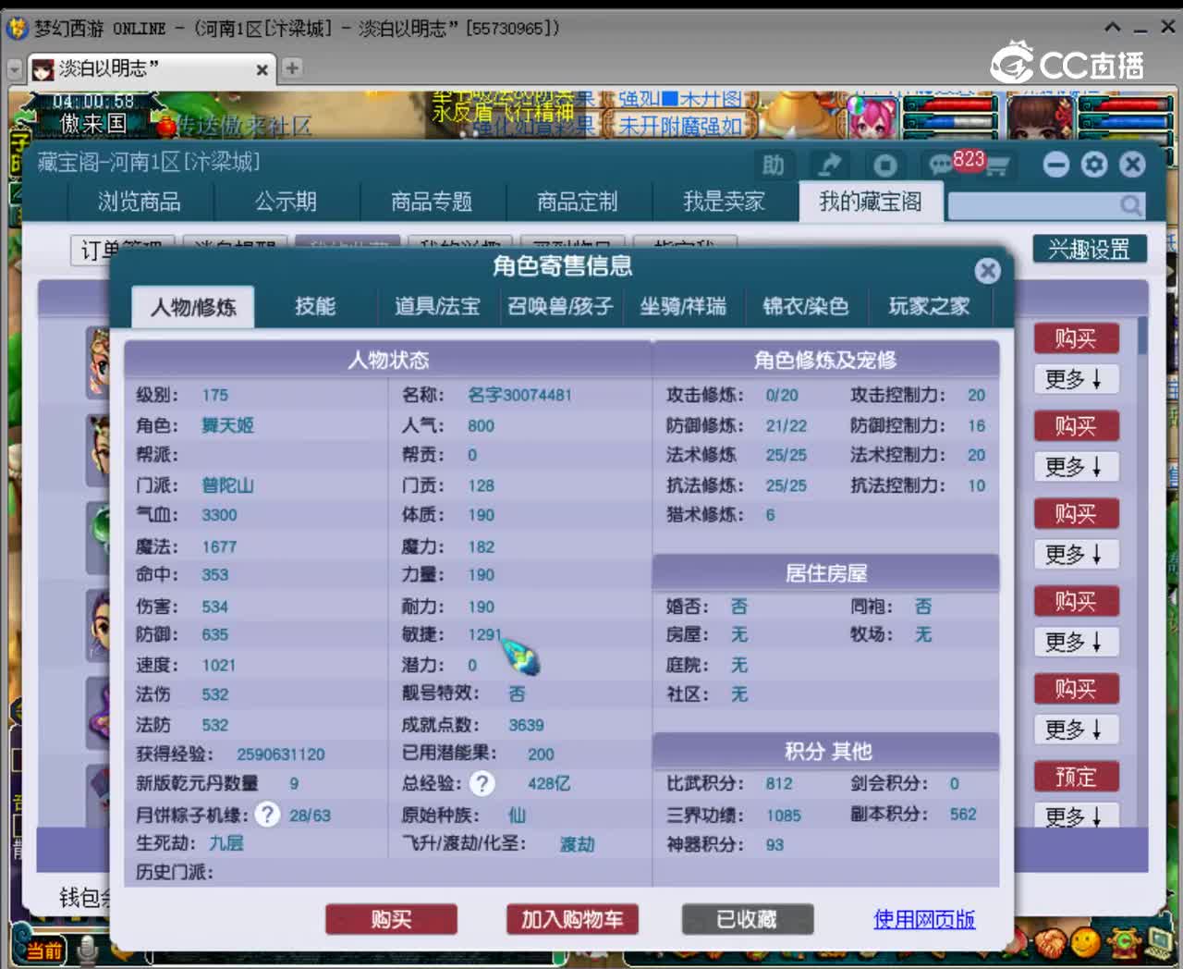Click the search magnifier icon
The width and height of the screenshot is (1183, 969).
tap(1130, 204)
